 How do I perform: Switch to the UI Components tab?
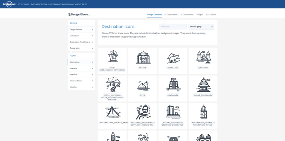pyautogui.click(x=171, y=15)
